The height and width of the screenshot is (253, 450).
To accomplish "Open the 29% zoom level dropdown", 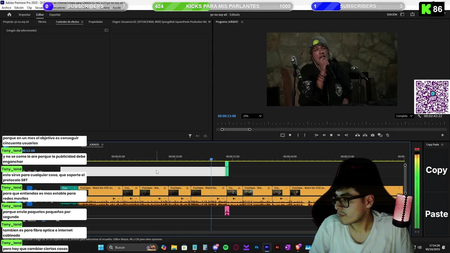I will tap(252, 116).
